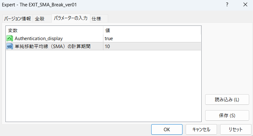253x136 pixels.
Task: Click the question mark help button
Action: (227, 5)
